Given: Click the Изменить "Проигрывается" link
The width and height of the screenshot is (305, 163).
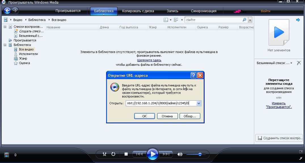Looking at the screenshot, I should pyautogui.click(x=279, y=105).
